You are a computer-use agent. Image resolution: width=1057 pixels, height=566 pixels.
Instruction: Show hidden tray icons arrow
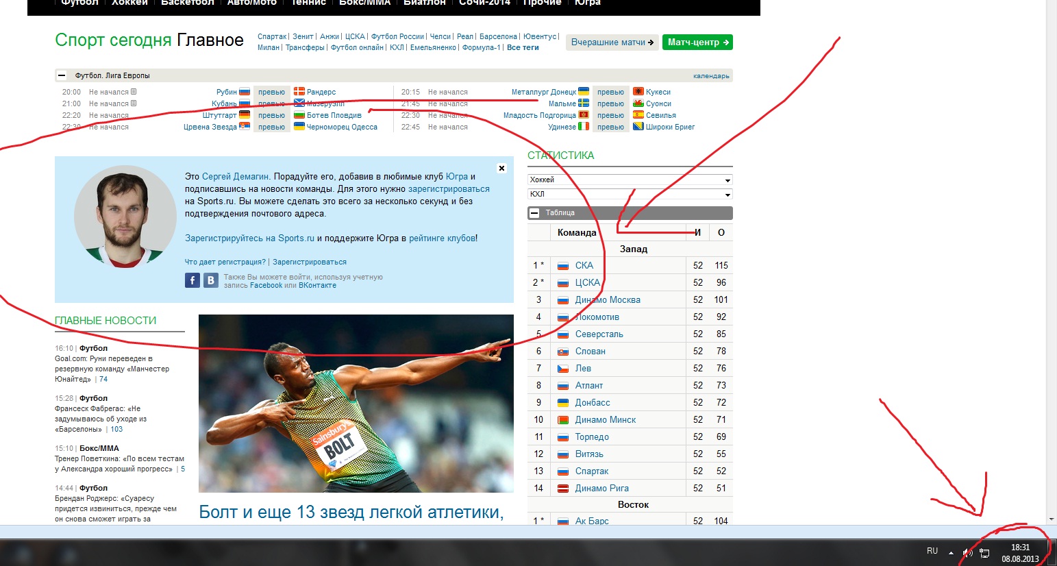click(951, 552)
